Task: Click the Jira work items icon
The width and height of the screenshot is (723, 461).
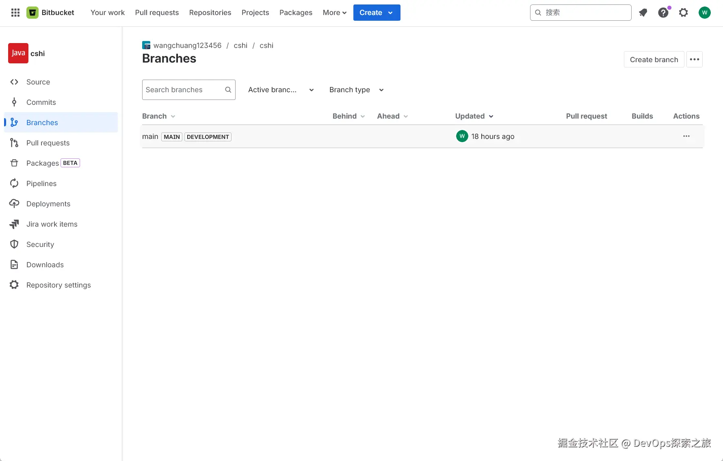Action: pyautogui.click(x=14, y=224)
